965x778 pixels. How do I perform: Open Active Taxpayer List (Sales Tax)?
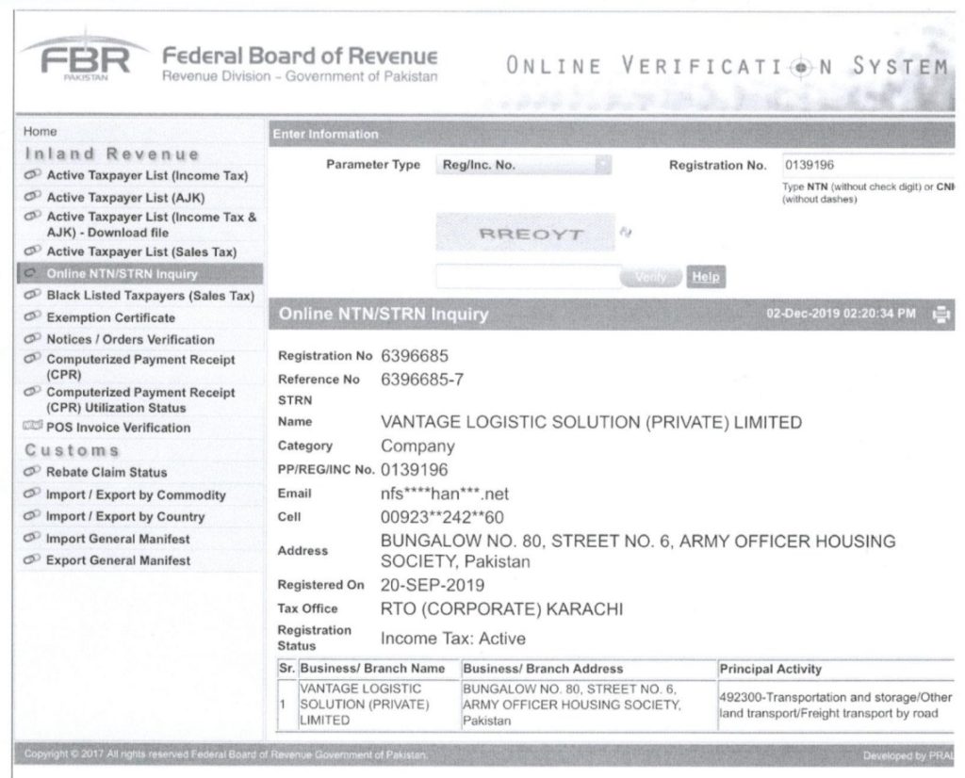141,251
